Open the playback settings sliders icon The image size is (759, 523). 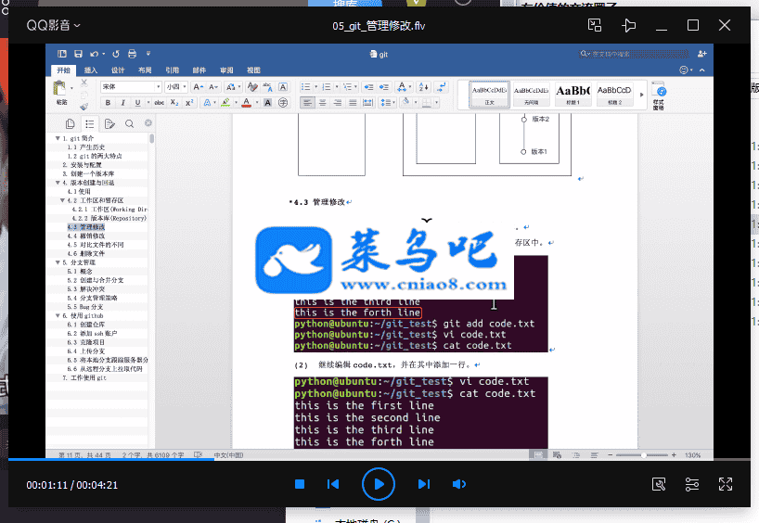point(692,484)
